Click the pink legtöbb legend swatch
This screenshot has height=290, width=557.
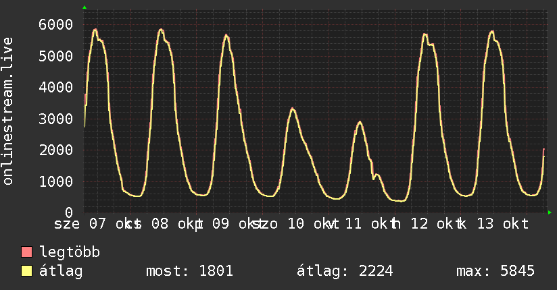[26, 252]
